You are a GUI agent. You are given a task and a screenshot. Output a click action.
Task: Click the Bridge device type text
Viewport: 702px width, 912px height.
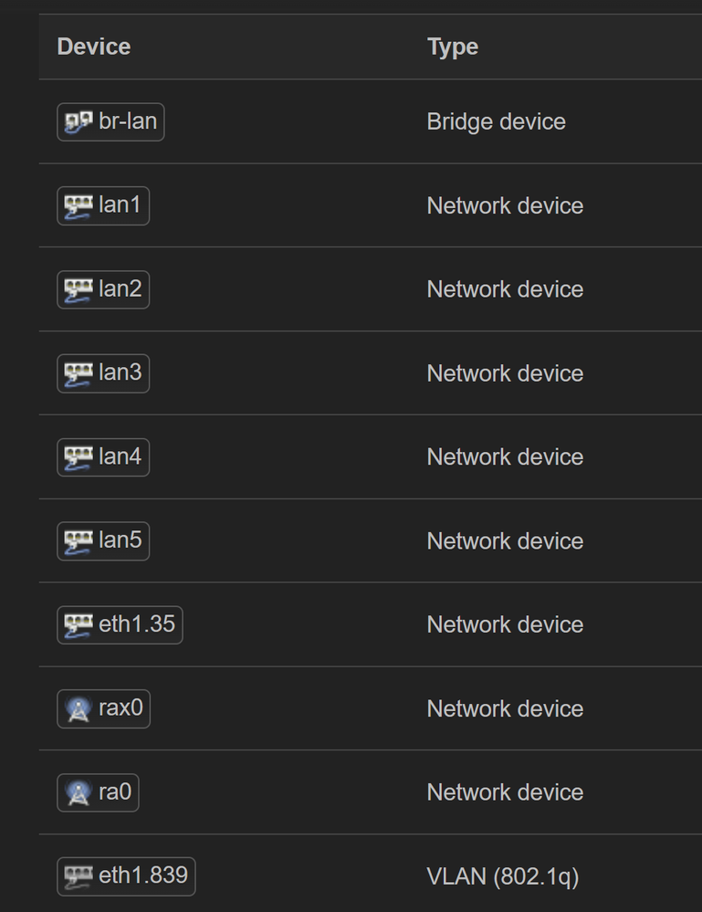496,122
